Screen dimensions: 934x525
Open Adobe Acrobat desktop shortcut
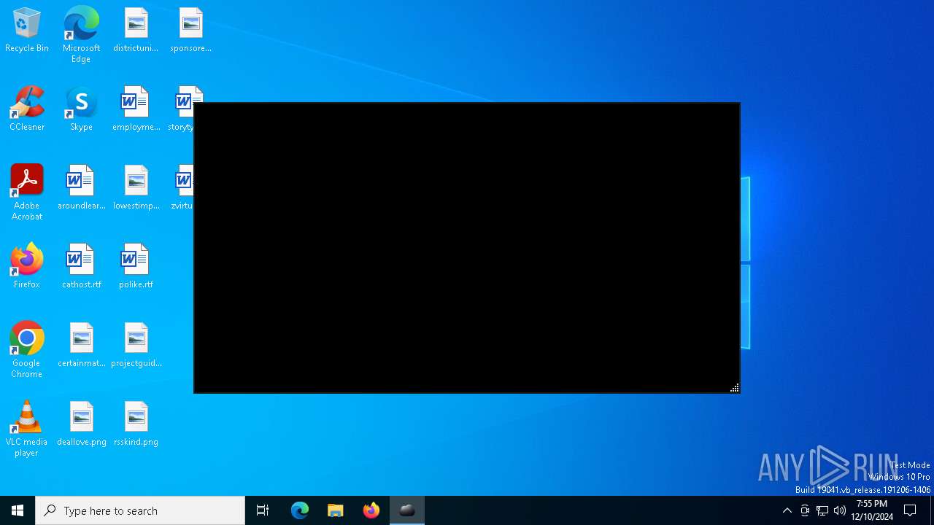[27, 192]
